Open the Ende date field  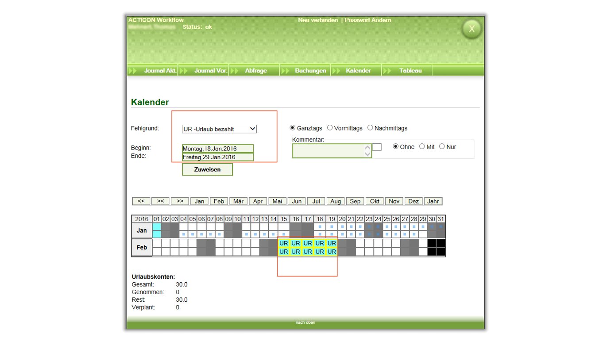coord(218,157)
